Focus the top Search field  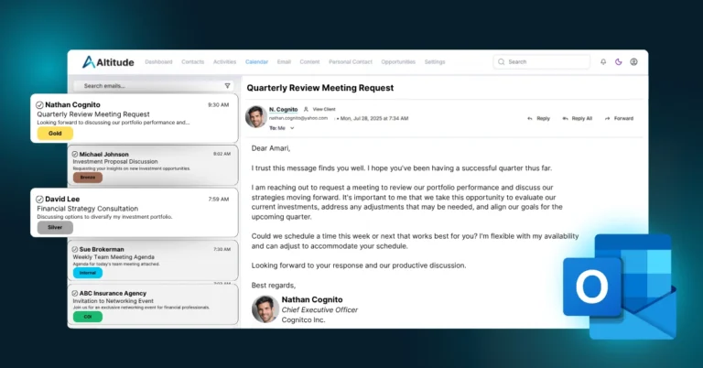coord(542,62)
